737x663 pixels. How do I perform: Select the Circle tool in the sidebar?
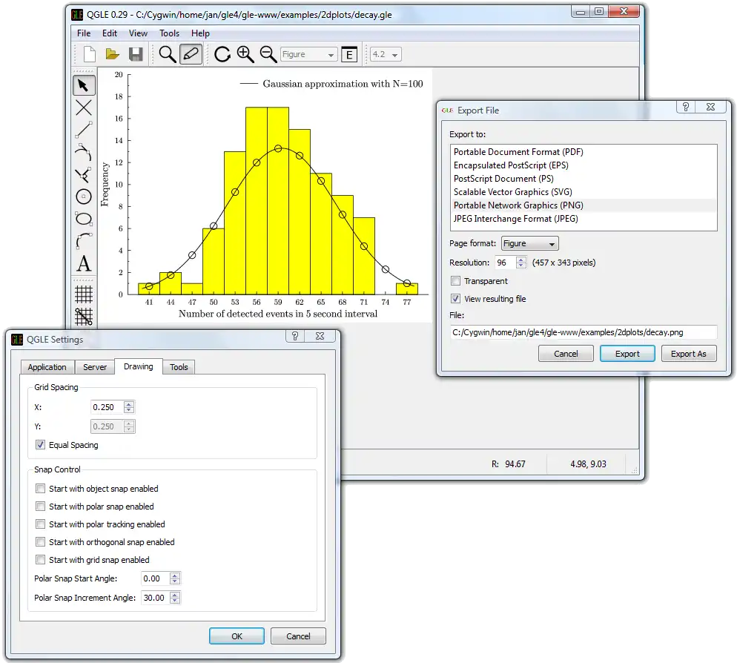pyautogui.click(x=83, y=197)
